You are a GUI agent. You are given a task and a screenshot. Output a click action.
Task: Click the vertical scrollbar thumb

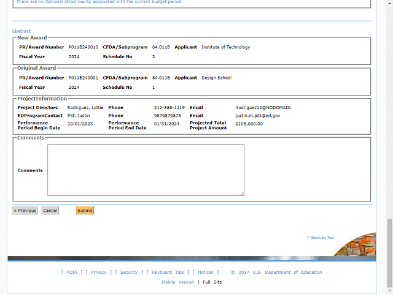[389, 253]
